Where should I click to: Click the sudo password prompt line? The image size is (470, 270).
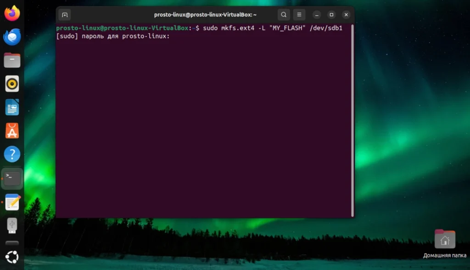[x=113, y=36]
